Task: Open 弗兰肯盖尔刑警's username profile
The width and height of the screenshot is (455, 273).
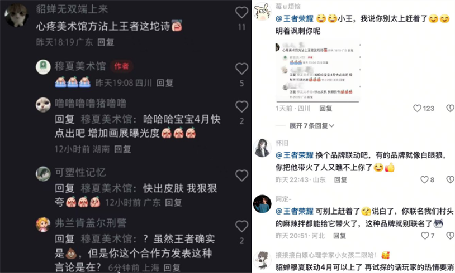Action: pos(91,223)
